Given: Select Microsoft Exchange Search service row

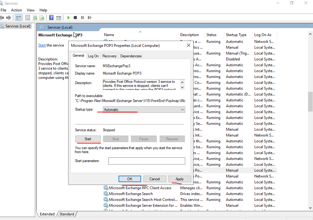Looking at the screenshot, I should pos(131,194).
